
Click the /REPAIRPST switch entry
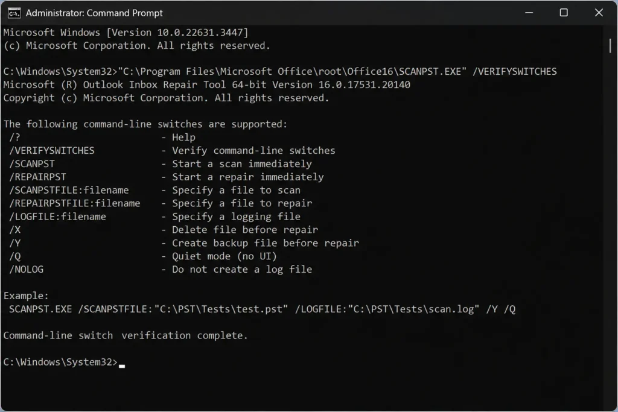coord(38,177)
